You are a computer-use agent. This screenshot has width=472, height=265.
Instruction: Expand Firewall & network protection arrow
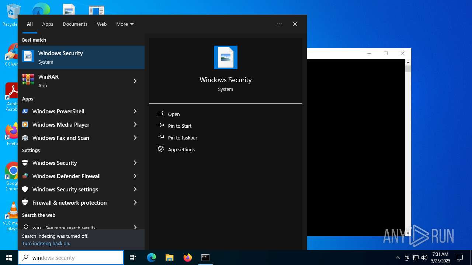tap(135, 202)
